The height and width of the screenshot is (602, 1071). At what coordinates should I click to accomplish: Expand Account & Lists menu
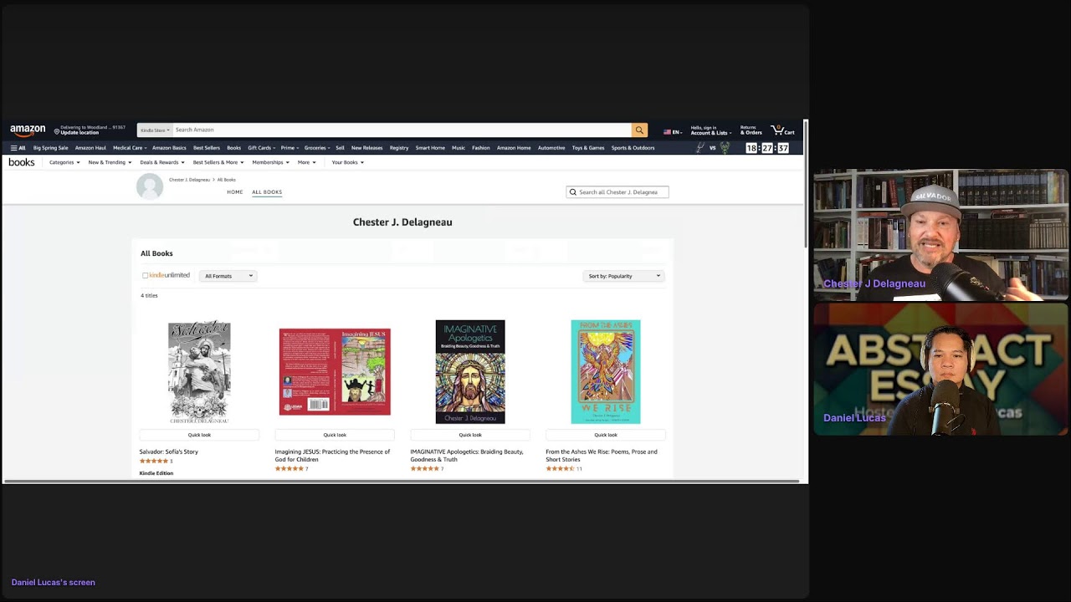click(x=710, y=130)
